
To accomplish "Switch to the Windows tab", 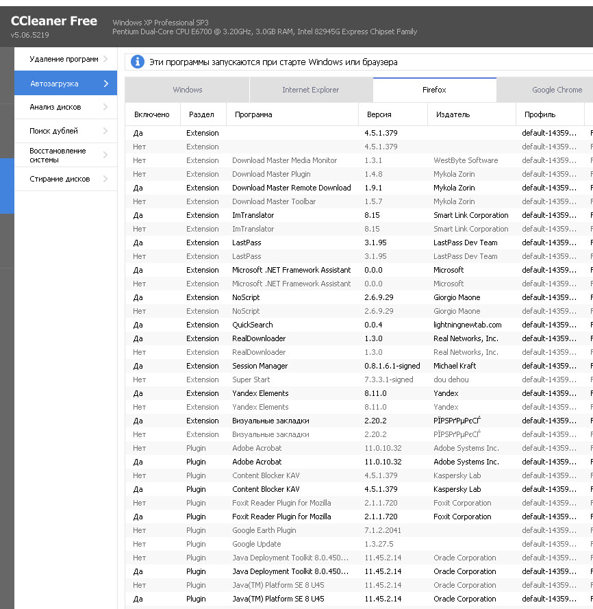I will coord(187,90).
